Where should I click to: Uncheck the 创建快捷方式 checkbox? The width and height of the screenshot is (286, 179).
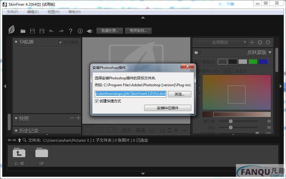click(97, 101)
